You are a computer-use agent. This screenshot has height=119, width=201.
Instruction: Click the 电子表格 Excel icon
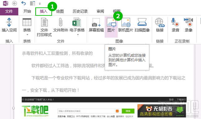(77, 22)
